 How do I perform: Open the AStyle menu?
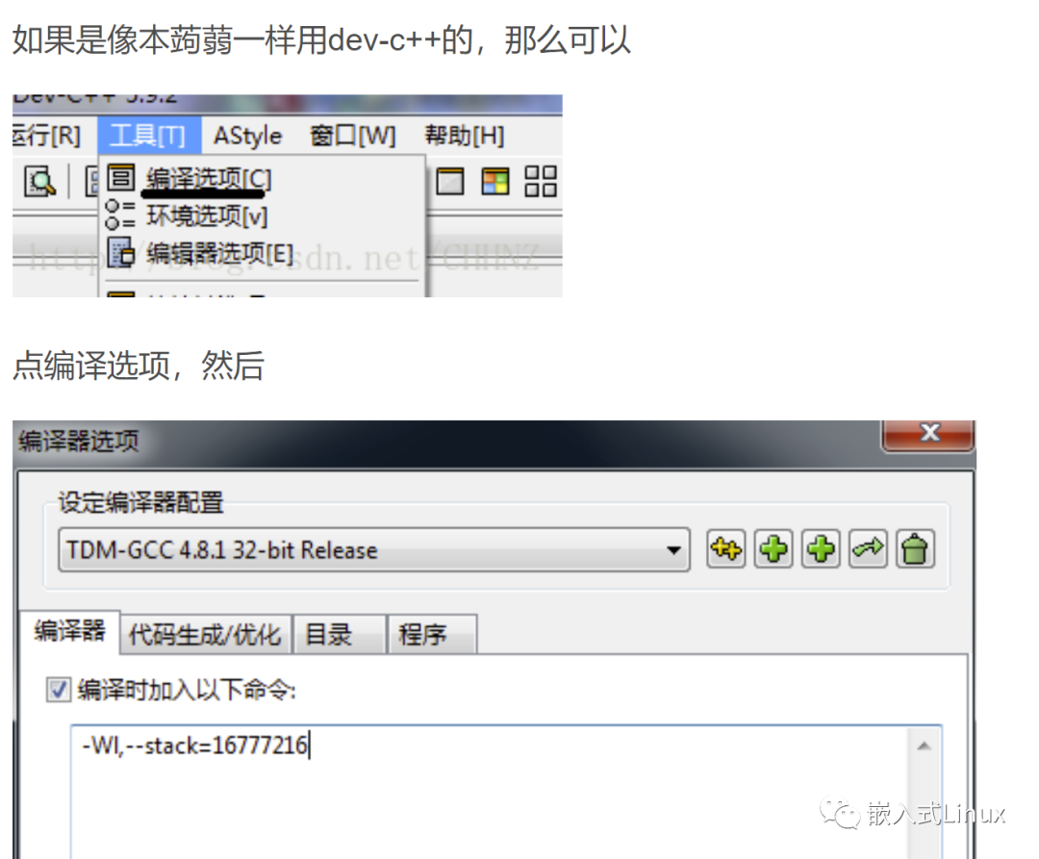(248, 136)
